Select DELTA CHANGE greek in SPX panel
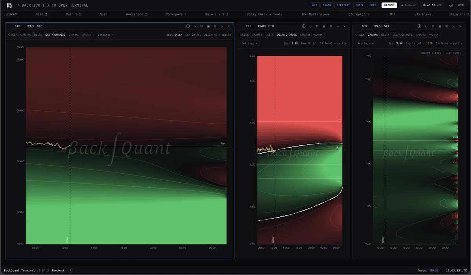 [402, 35]
